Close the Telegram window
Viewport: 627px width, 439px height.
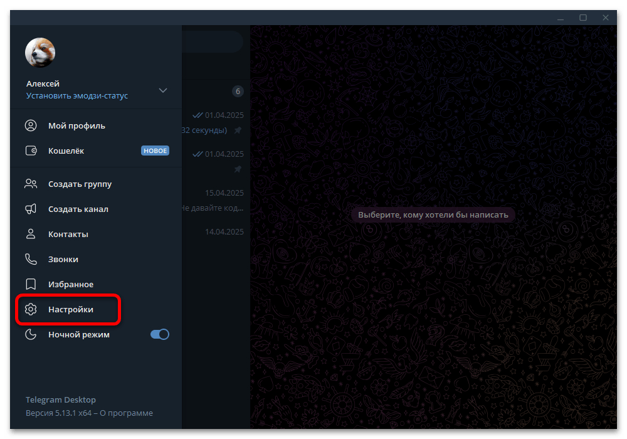(606, 18)
